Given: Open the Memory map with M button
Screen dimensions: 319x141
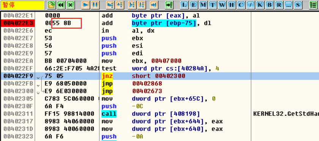Looking at the screenshot, I should pyautogui.click(x=203, y=5).
